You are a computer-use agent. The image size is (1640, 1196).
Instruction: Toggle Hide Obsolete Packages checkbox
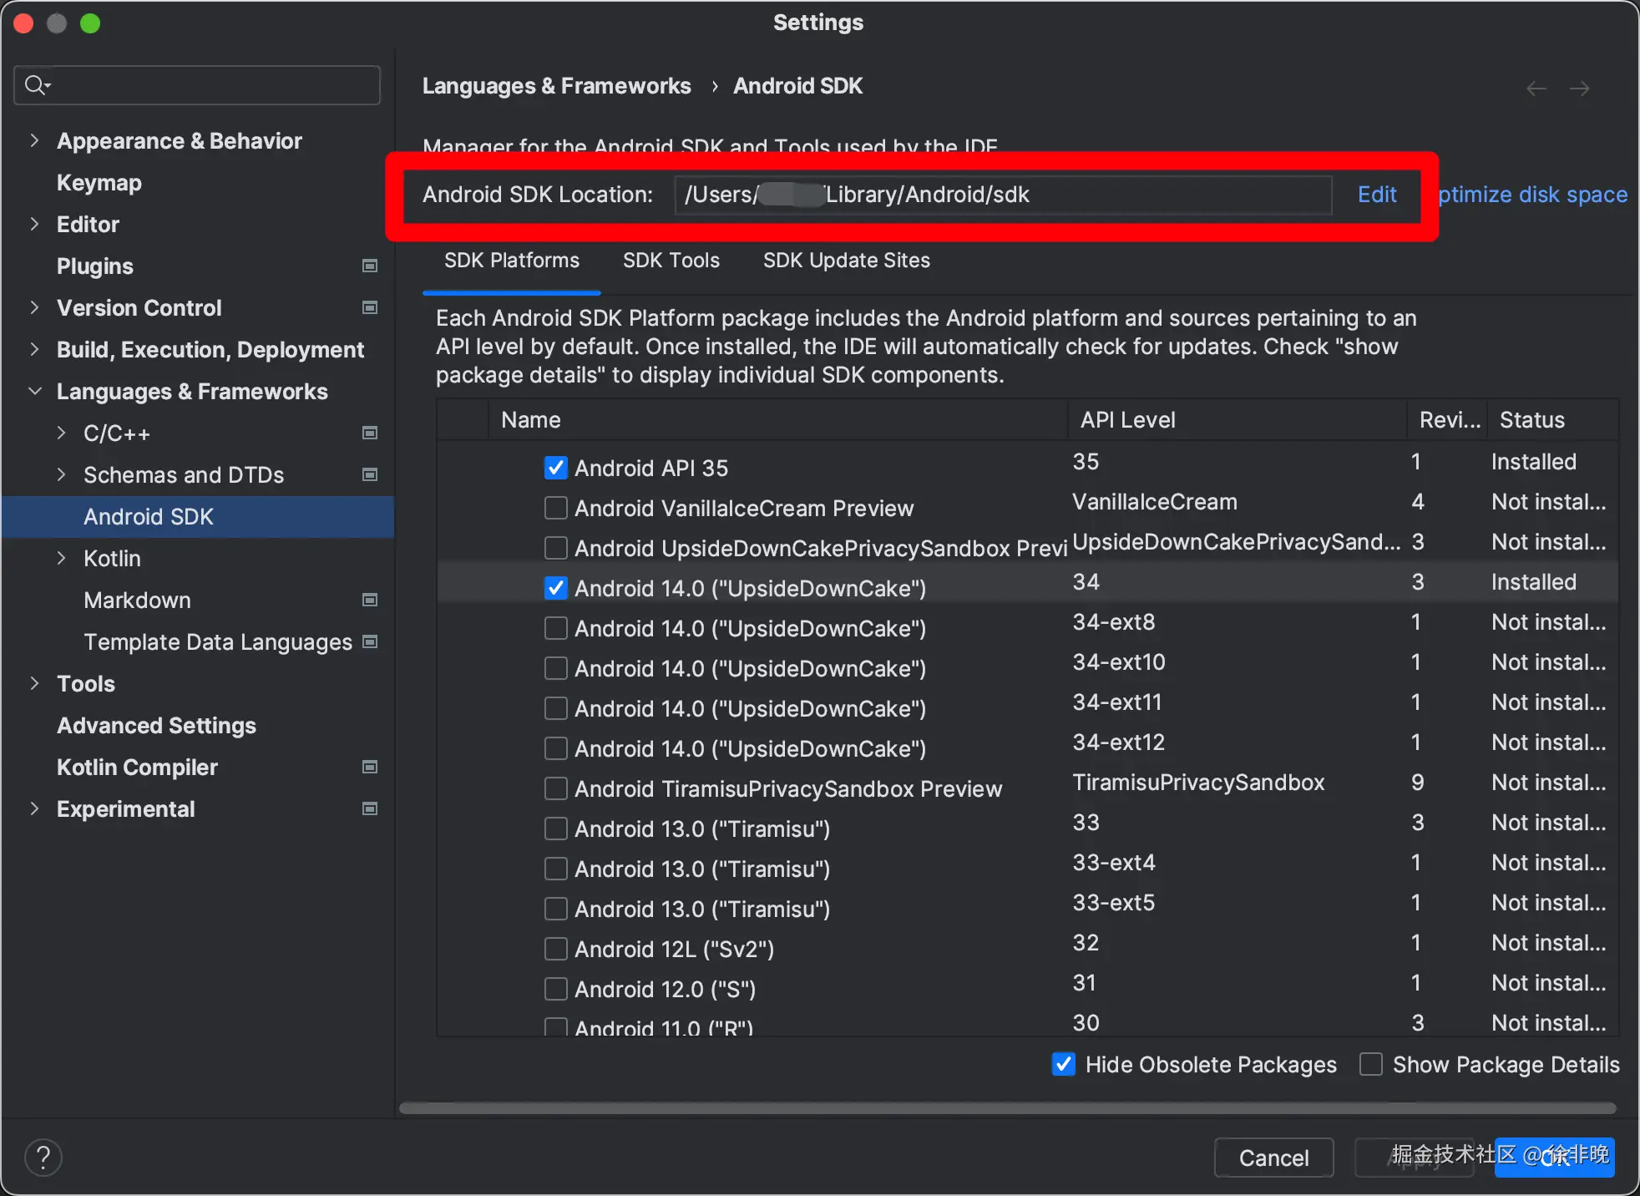point(1063,1064)
